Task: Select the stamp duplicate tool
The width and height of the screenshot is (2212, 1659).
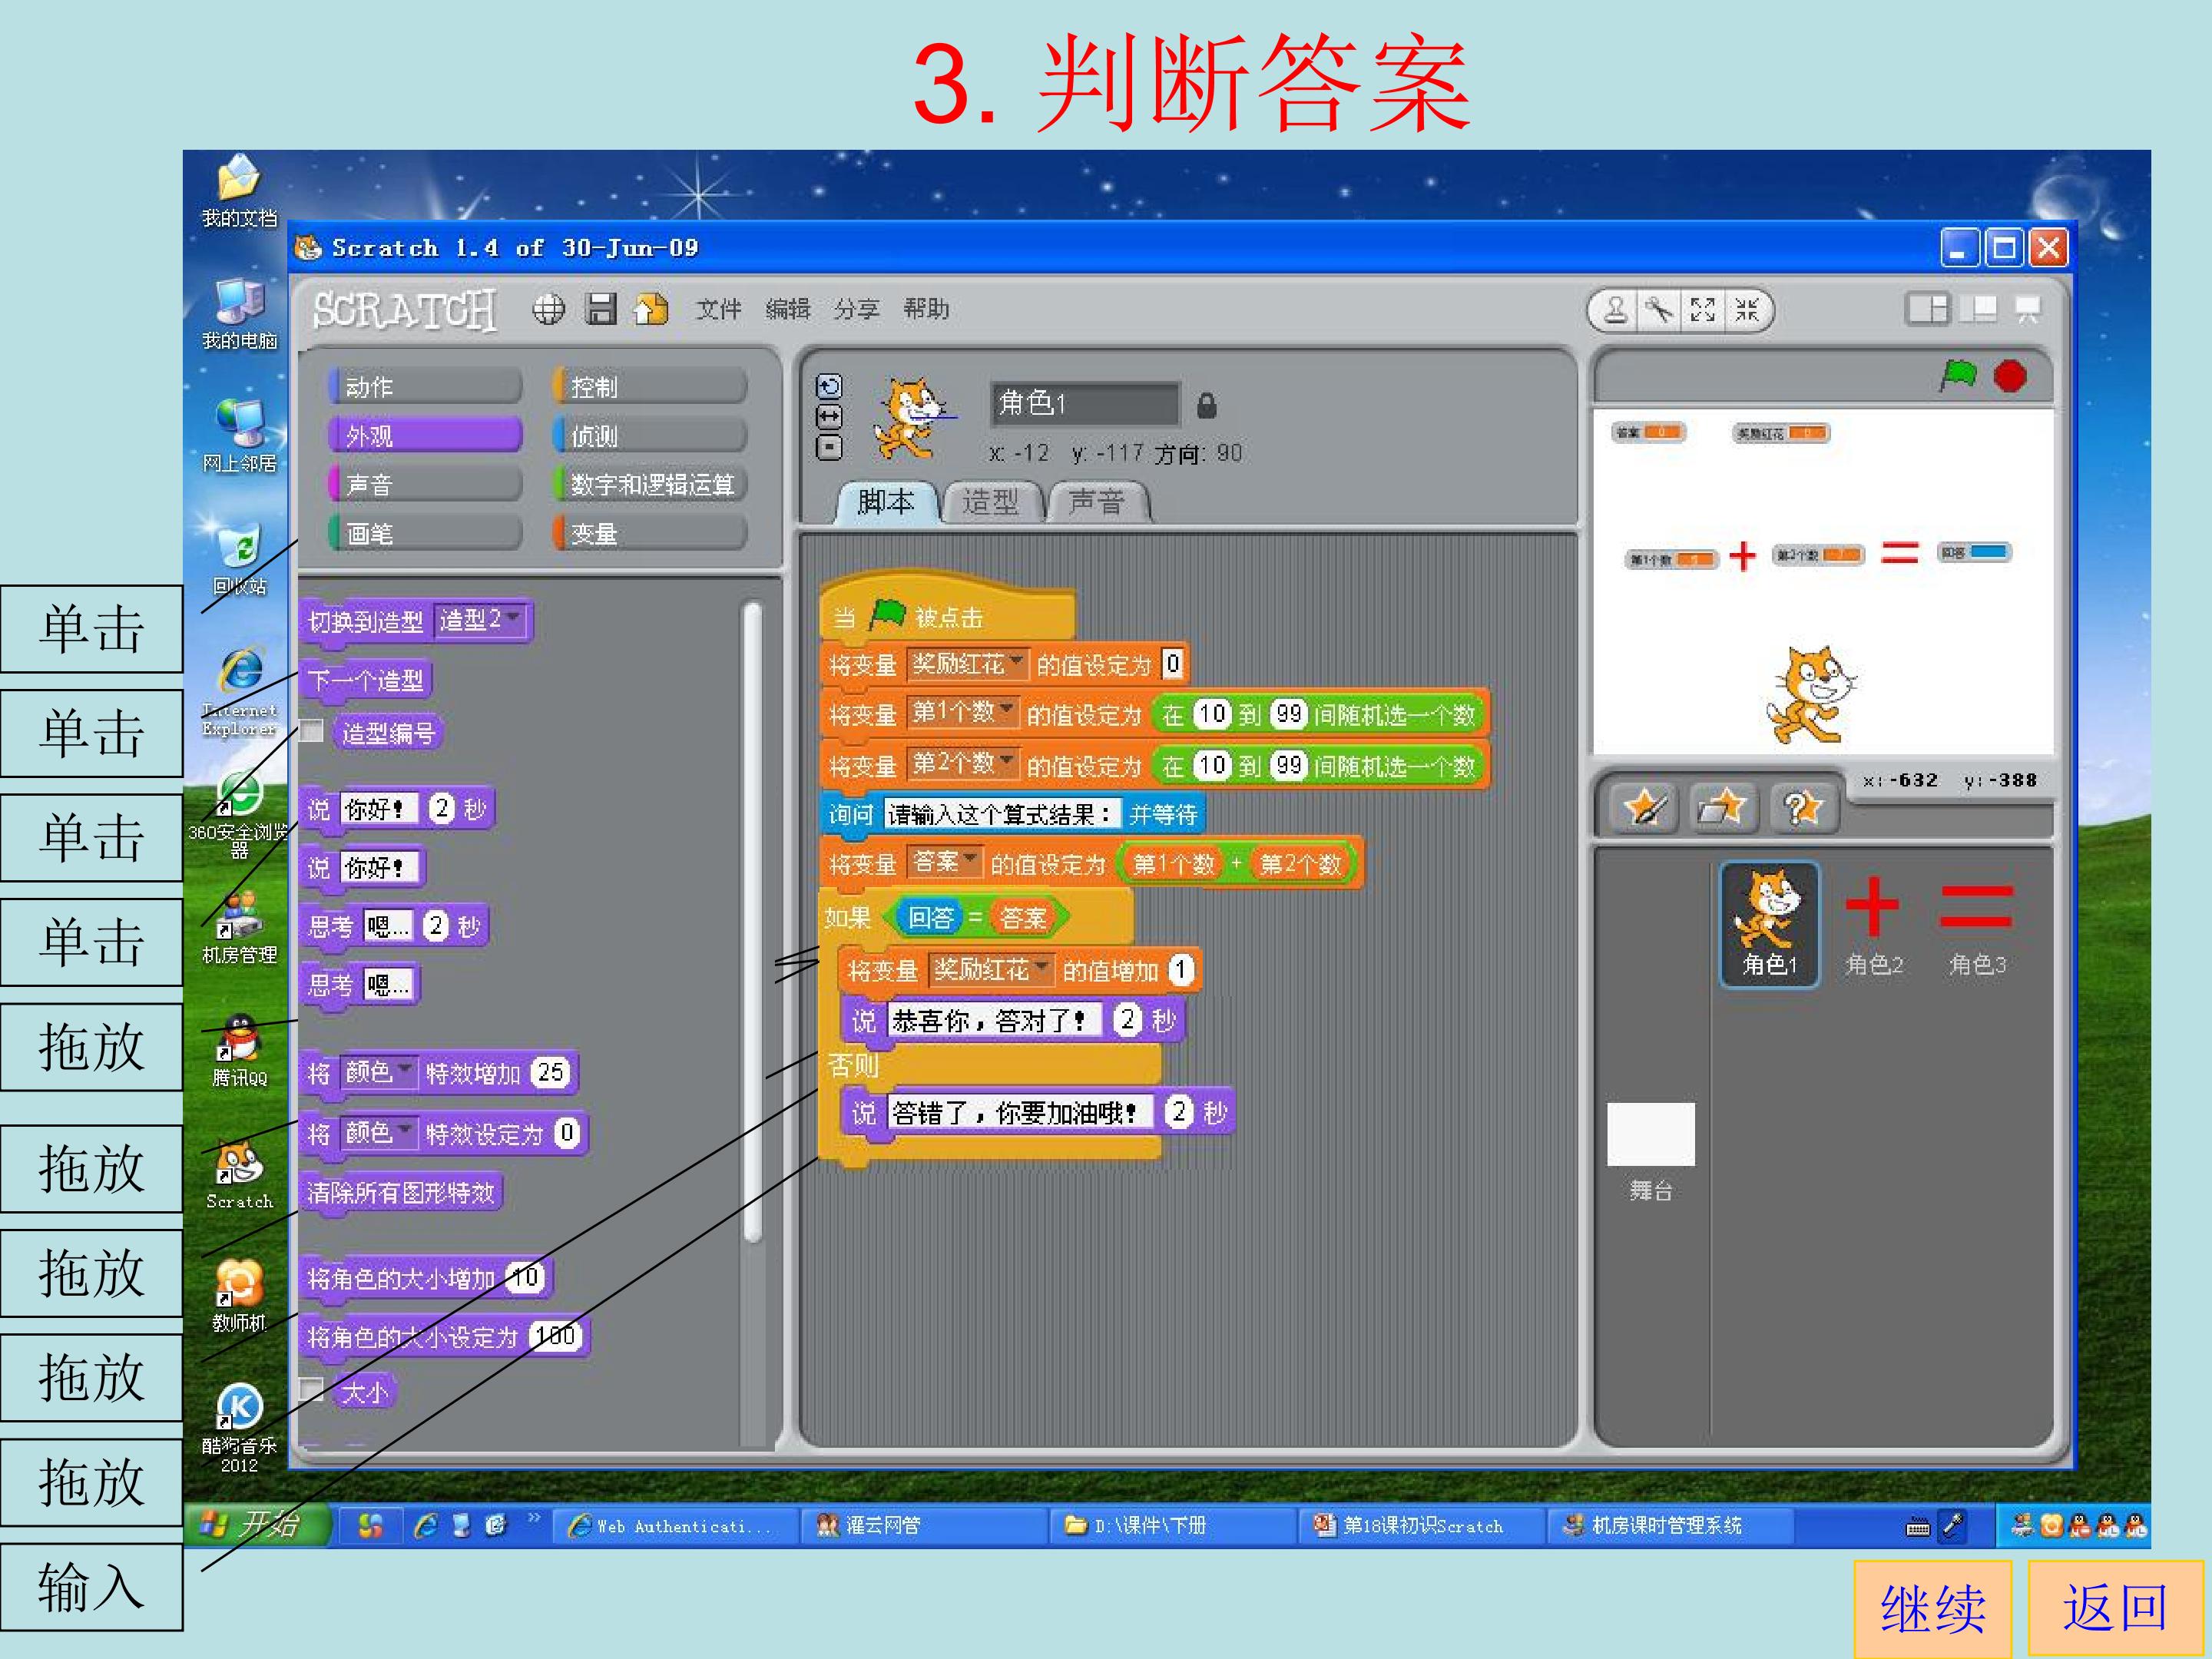Action: 1615,310
